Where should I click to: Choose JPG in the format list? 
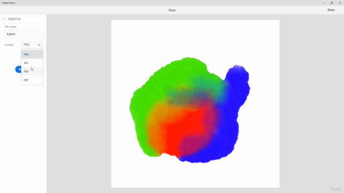point(32,63)
